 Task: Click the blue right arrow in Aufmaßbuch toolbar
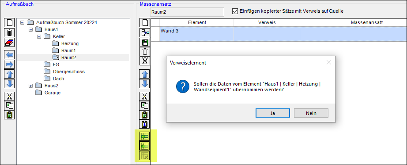[9, 65]
